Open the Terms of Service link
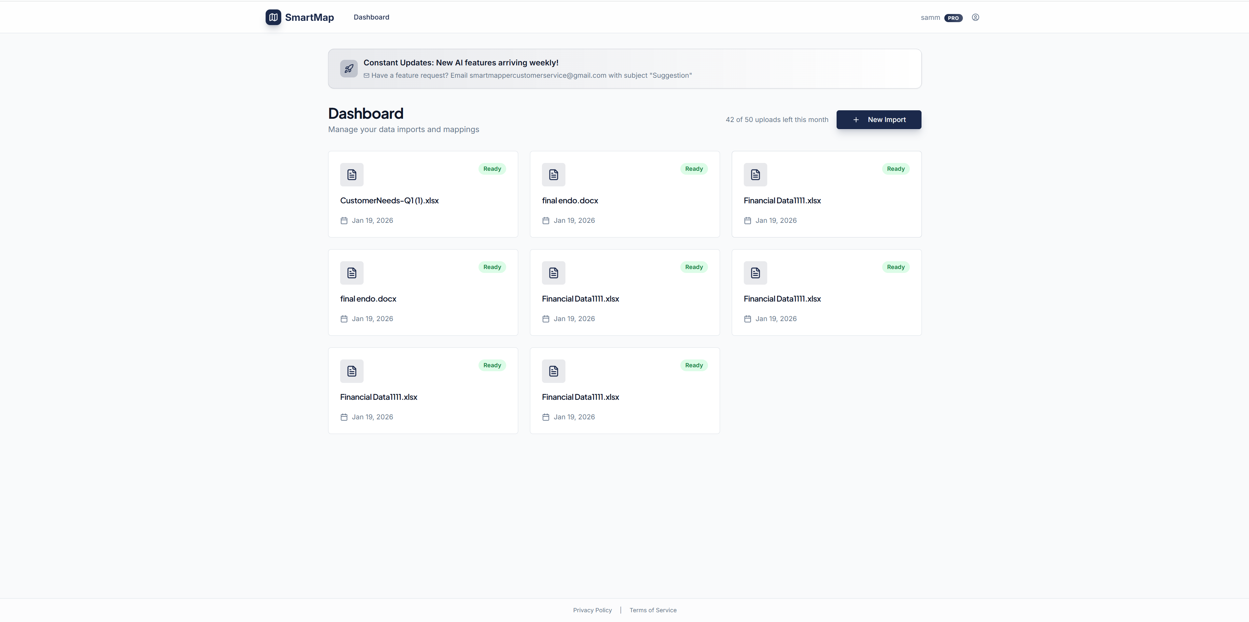1249x622 pixels. point(653,610)
